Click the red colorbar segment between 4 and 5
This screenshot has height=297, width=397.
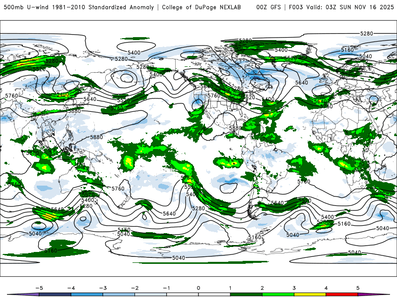(x=342, y=295)
